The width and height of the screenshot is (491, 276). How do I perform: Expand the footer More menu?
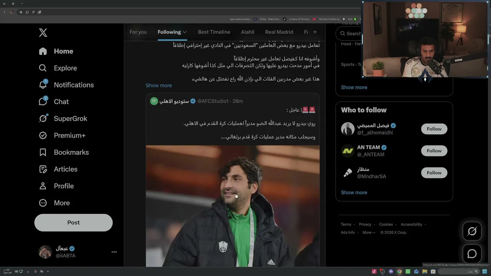pyautogui.click(x=369, y=233)
